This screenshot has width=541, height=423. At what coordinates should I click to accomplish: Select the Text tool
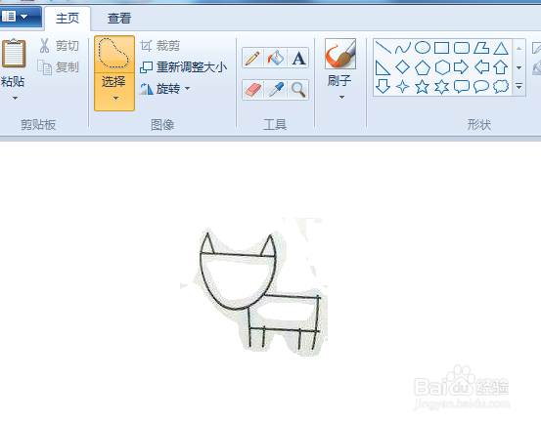[298, 58]
